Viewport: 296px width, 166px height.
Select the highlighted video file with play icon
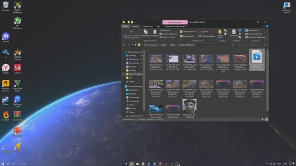(257, 60)
